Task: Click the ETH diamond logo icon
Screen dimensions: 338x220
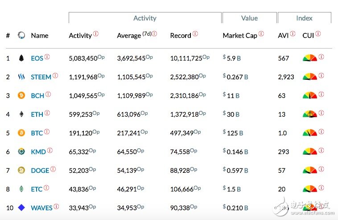Action: pyautogui.click(x=21, y=114)
